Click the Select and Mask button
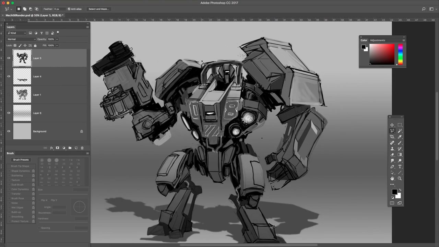 point(98,9)
